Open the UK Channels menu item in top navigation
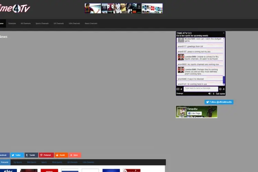 pos(59,23)
